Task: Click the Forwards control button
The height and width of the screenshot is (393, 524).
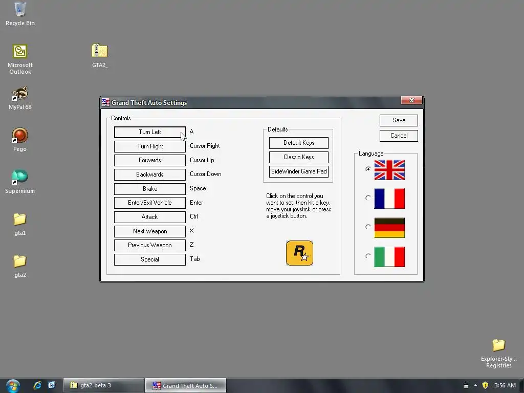Action: 150,160
